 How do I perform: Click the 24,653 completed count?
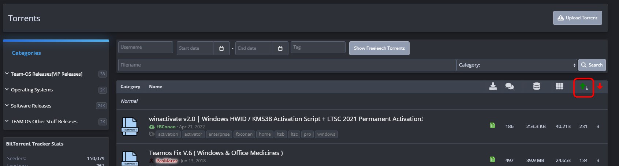click(563, 160)
